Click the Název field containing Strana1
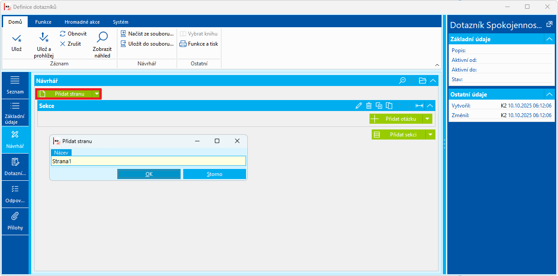Viewport: 558px width, 276px height. click(149, 161)
